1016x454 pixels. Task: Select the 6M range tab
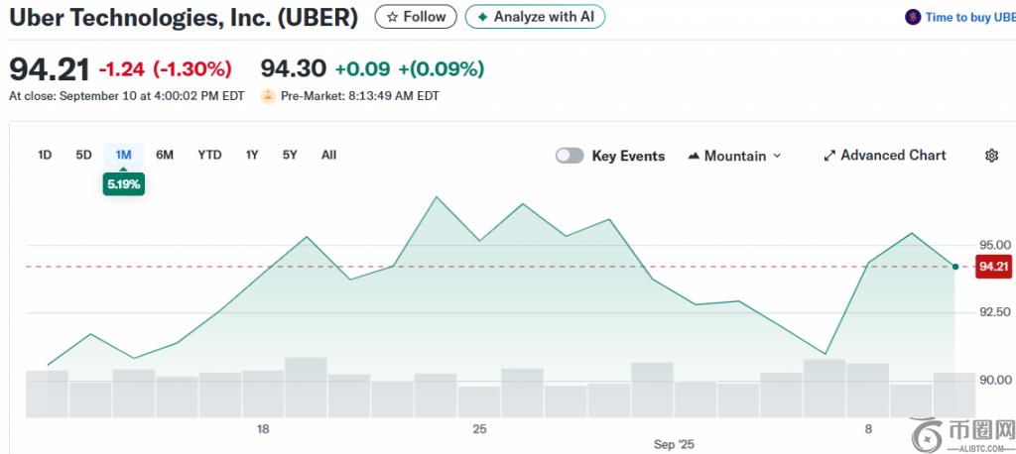tap(165, 155)
